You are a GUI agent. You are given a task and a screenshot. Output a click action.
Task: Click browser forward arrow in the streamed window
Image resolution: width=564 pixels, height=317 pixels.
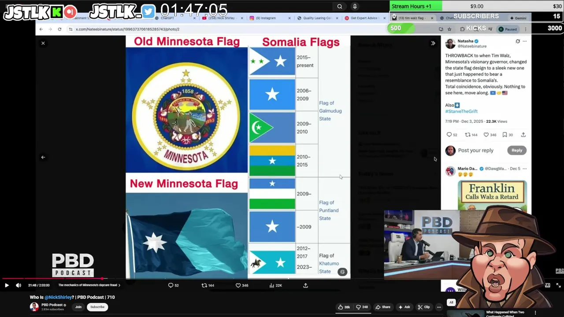(x=50, y=29)
